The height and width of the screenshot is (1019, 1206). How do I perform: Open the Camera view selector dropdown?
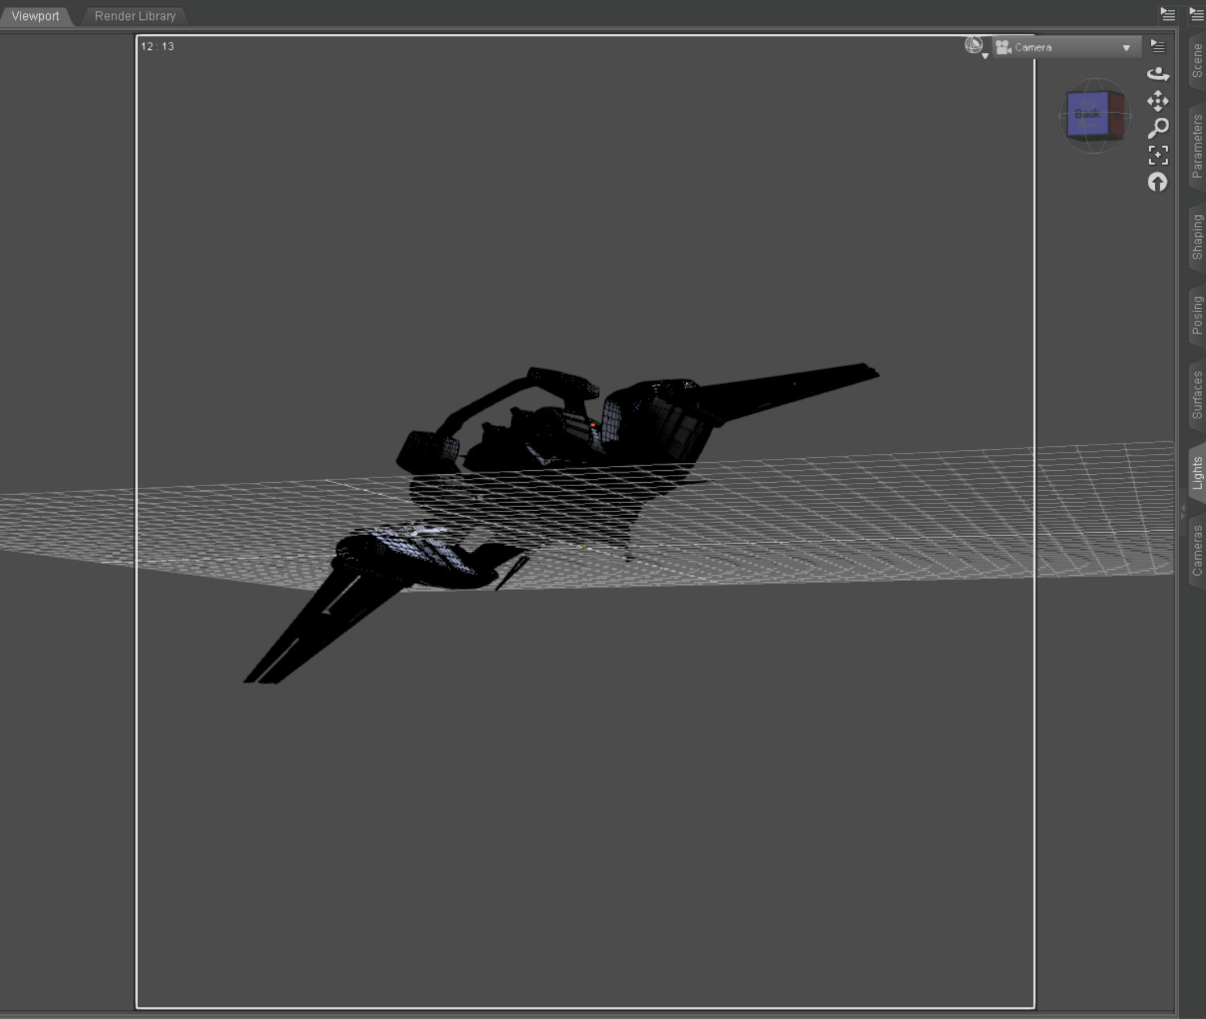[x=1066, y=47]
